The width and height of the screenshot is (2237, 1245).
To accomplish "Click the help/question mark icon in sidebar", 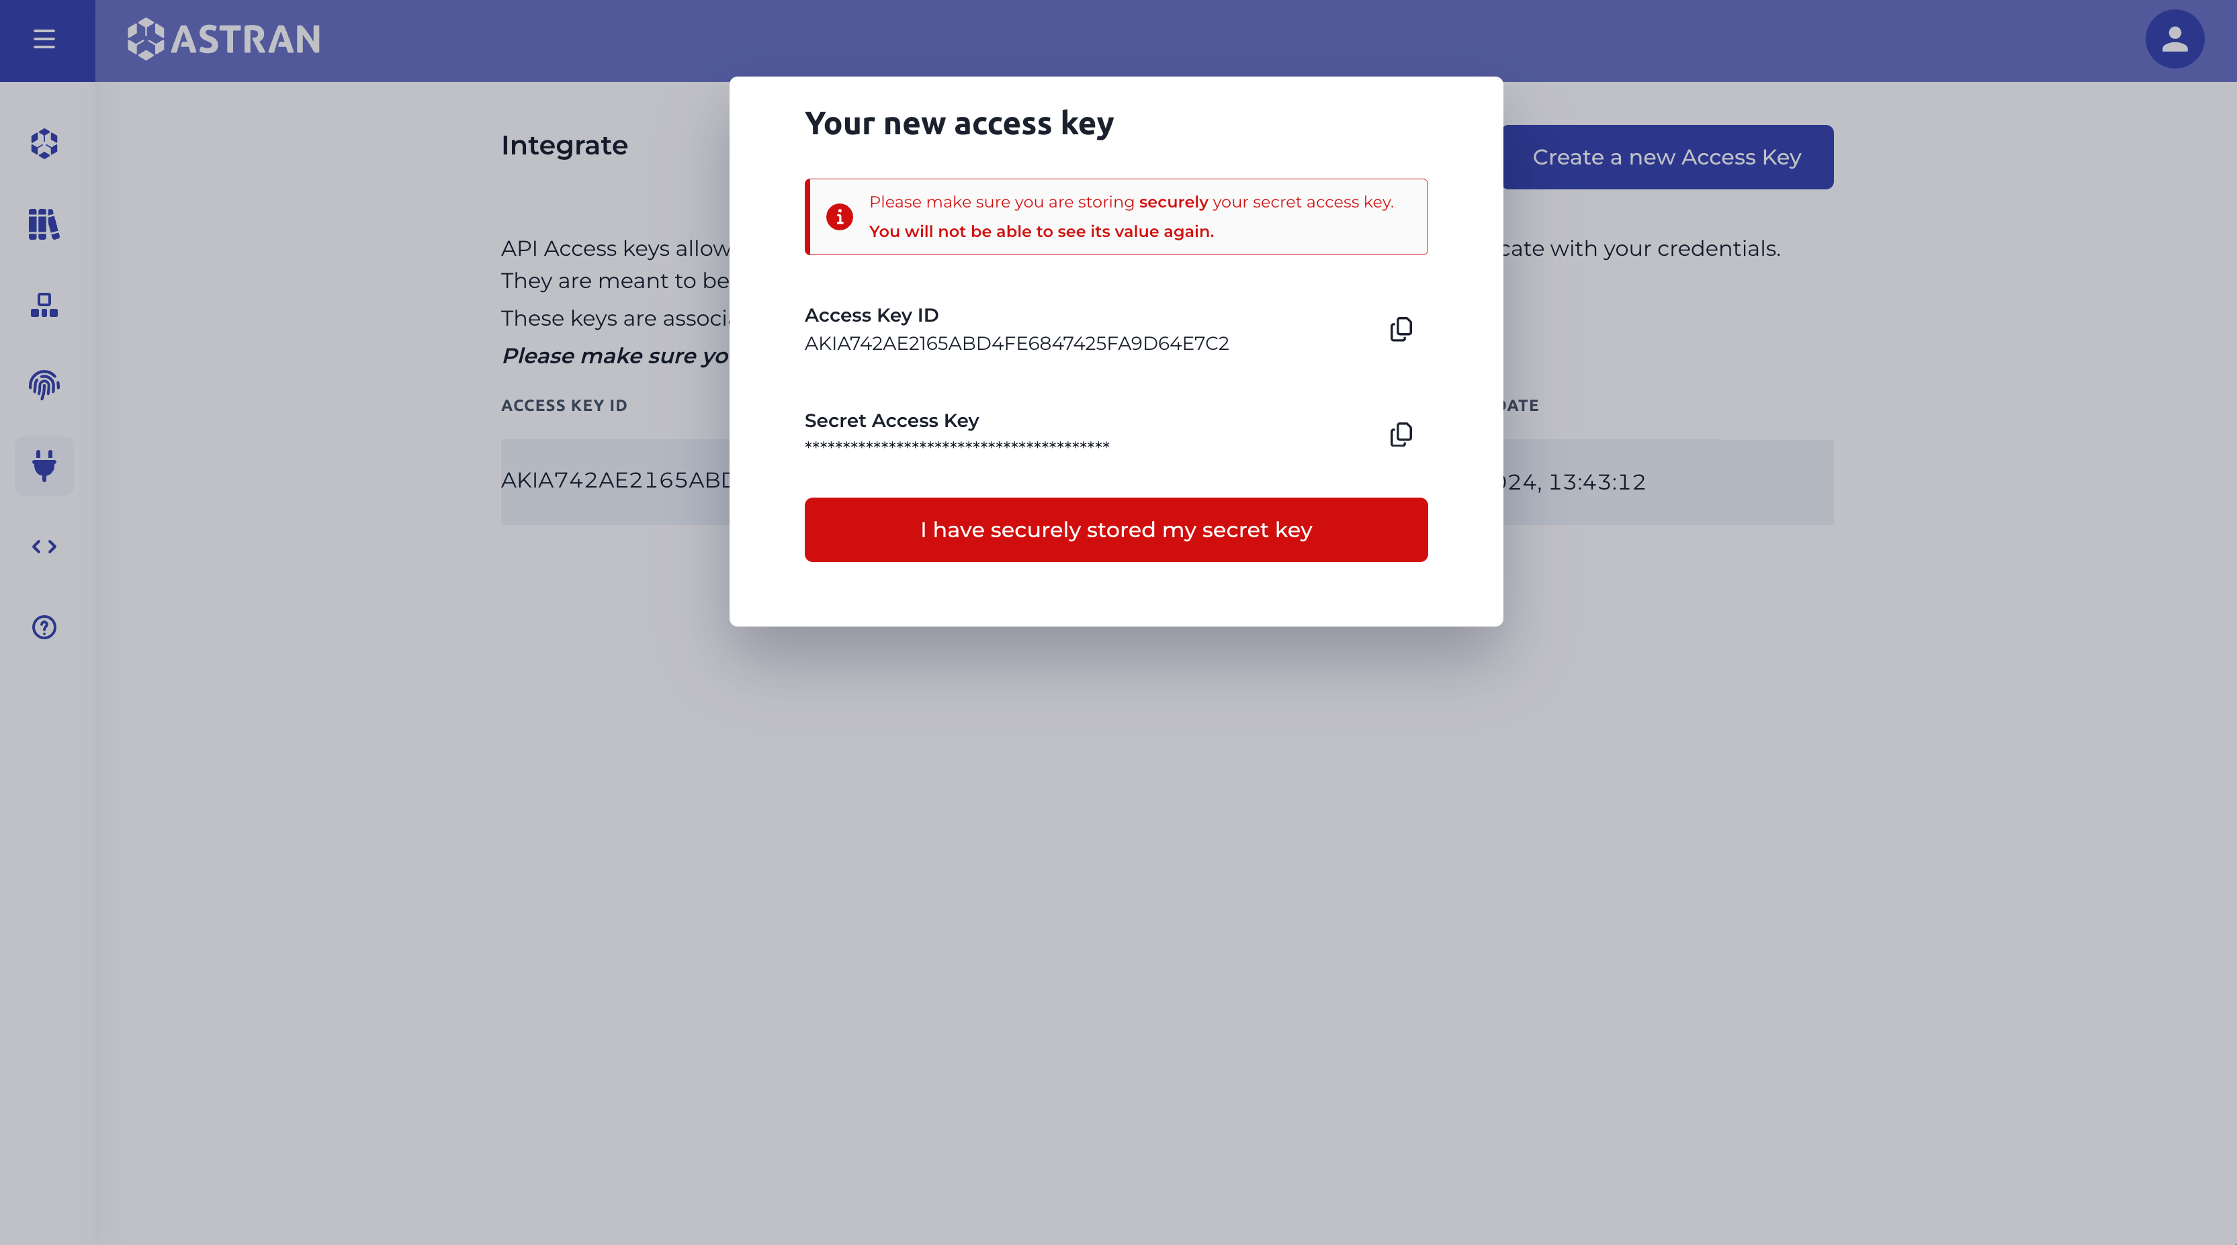I will click(44, 626).
